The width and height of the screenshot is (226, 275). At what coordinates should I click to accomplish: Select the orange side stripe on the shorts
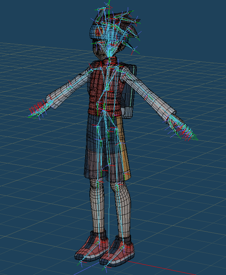pos(123,147)
